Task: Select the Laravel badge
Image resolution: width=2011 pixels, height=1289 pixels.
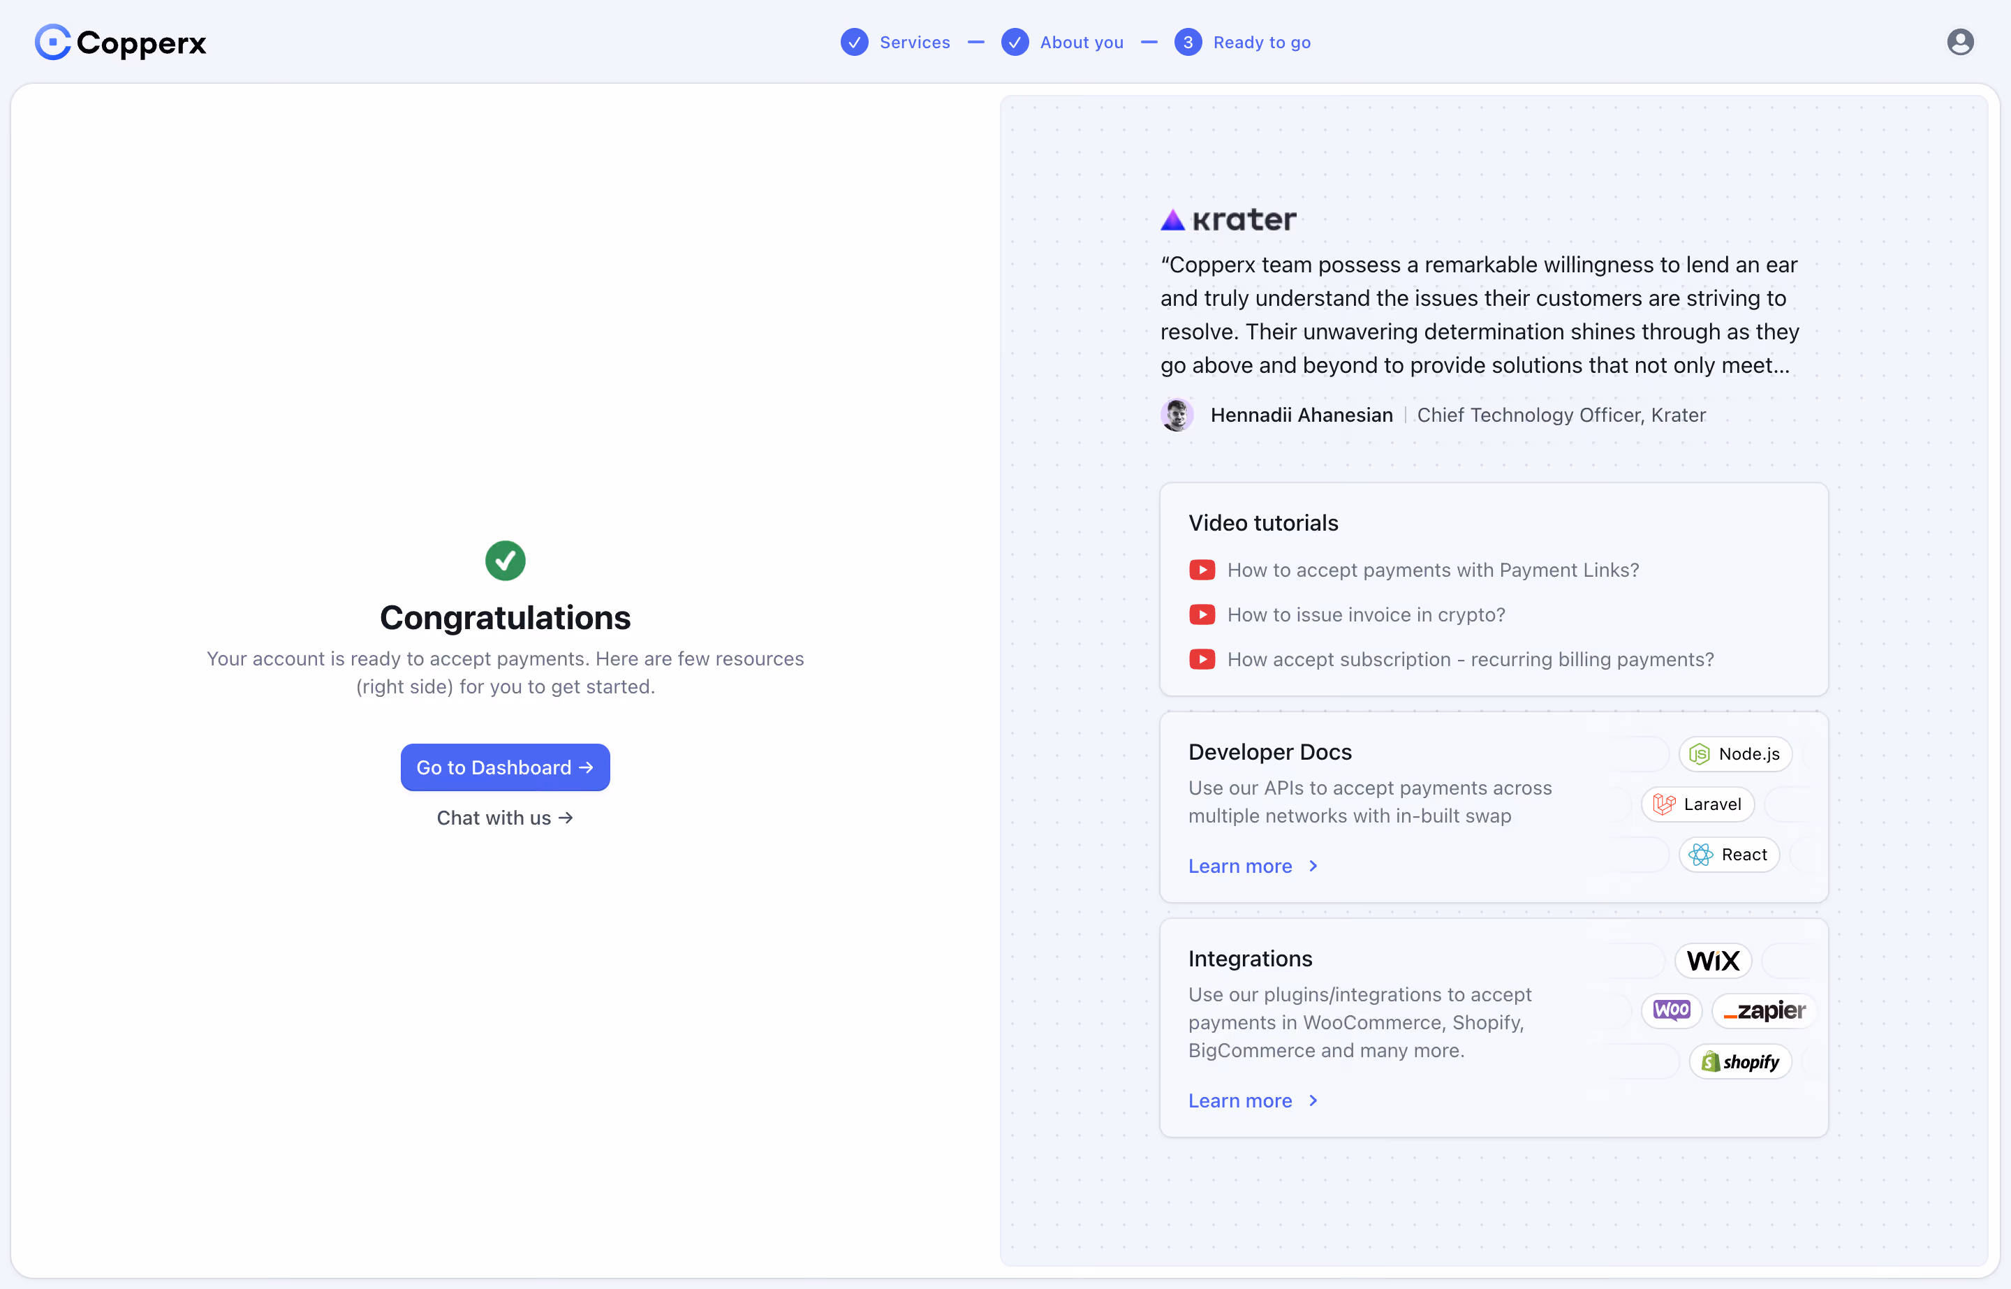Action: pos(1698,804)
